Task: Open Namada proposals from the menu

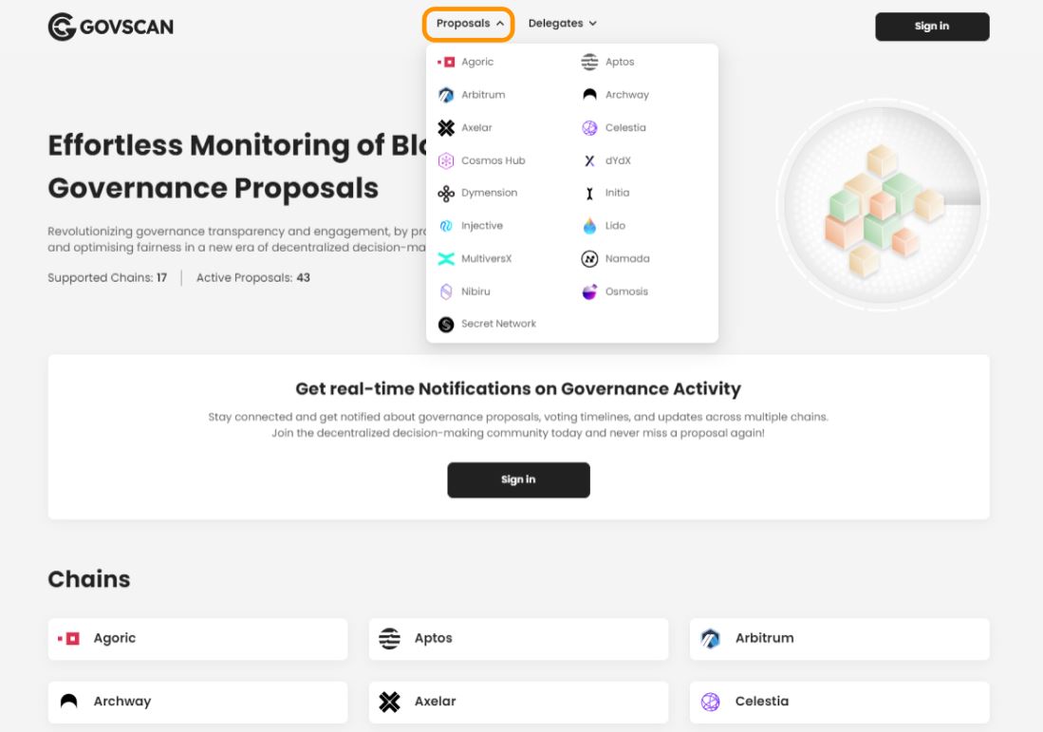Action: click(x=626, y=259)
